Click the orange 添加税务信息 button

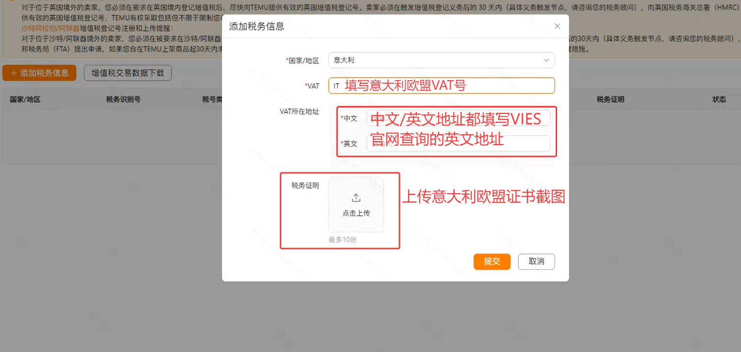pyautogui.click(x=40, y=73)
